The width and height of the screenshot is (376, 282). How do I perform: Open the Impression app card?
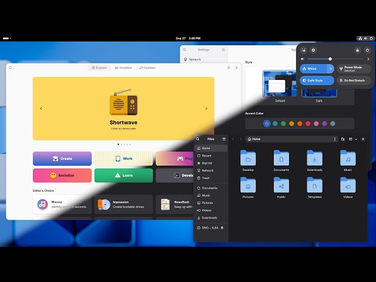123,204
